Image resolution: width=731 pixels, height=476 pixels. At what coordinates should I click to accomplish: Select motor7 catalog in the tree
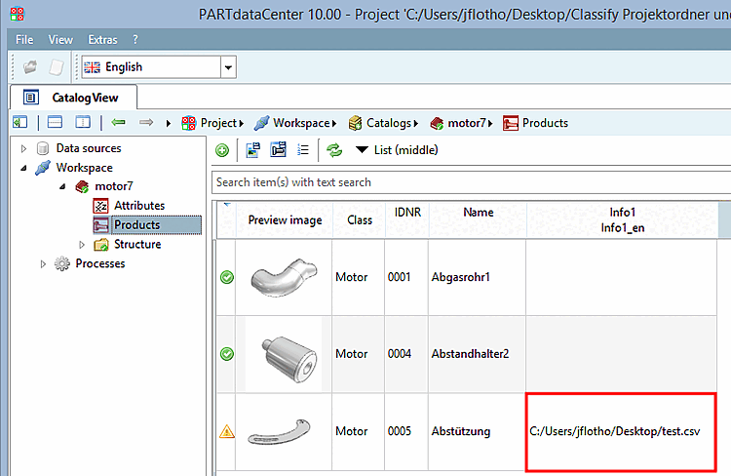(x=114, y=186)
